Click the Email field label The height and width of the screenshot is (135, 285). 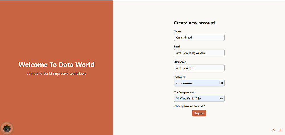177,47
